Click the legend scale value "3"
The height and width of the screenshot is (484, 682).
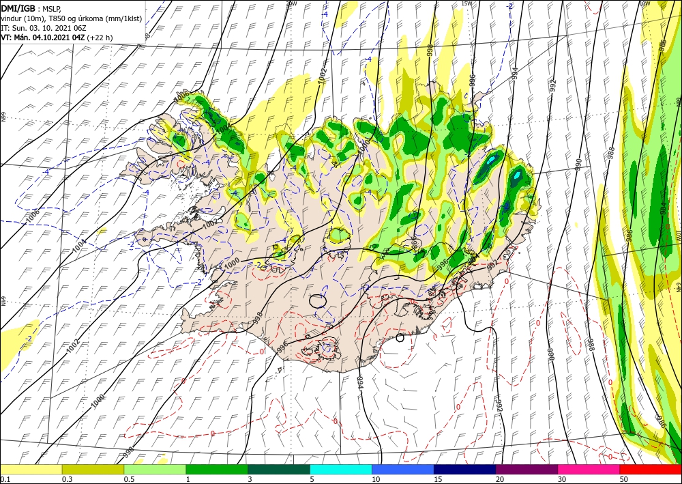pos(250,479)
